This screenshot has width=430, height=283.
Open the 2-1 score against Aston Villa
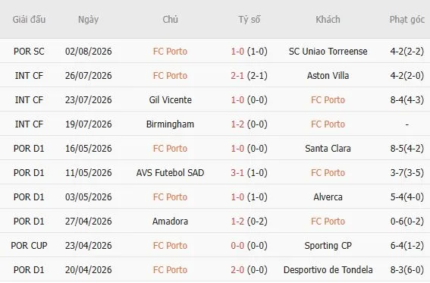(x=237, y=75)
